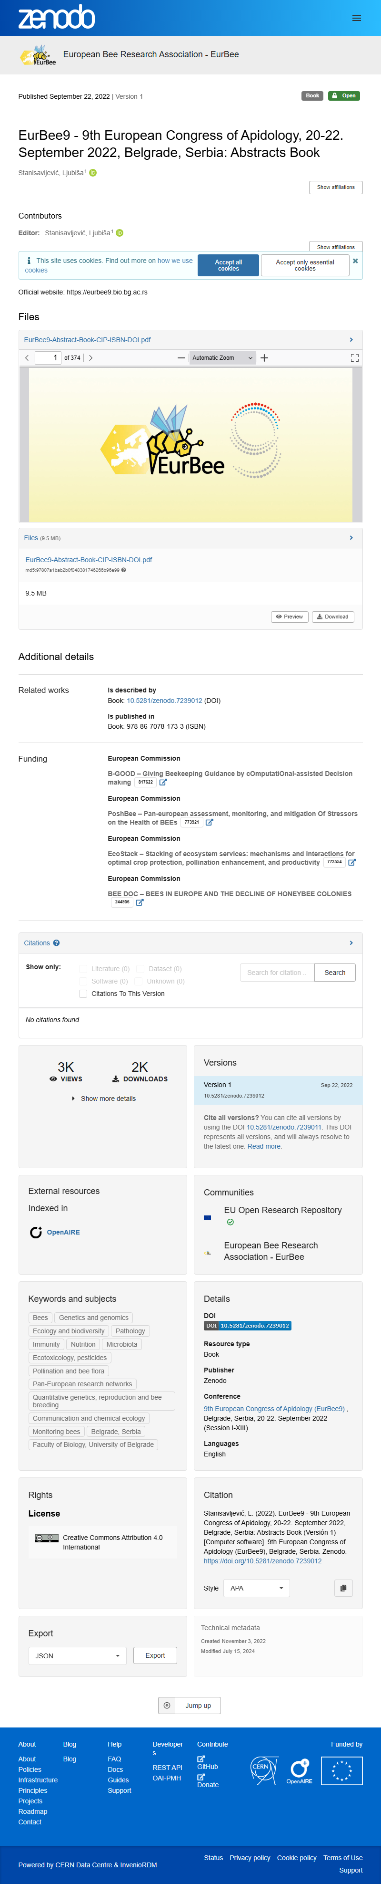This screenshot has width=381, height=1884.
Task: Enter fullscreen mode for PDF preview
Action: 355,357
